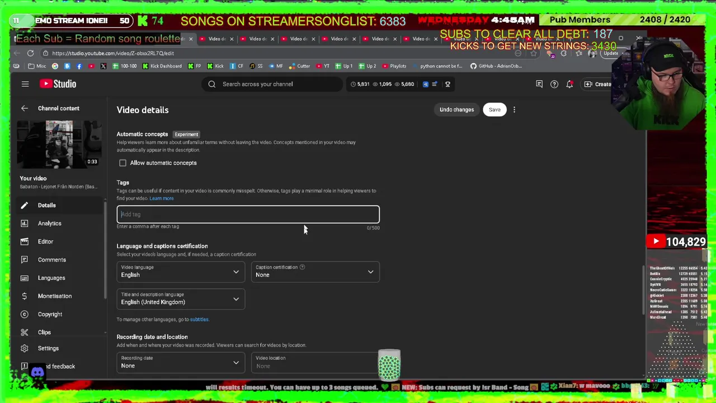This screenshot has width=716, height=403.
Task: Click the Monetisation dollar icon
Action: point(24,296)
